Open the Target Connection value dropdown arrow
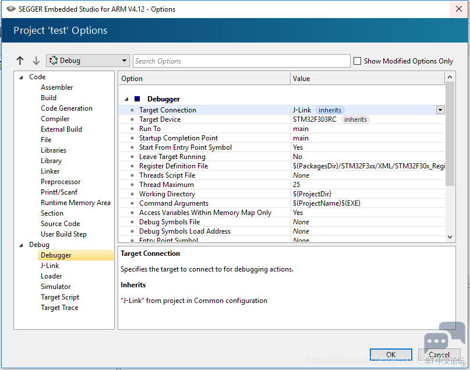Image resolution: width=470 pixels, height=370 pixels. coord(440,110)
